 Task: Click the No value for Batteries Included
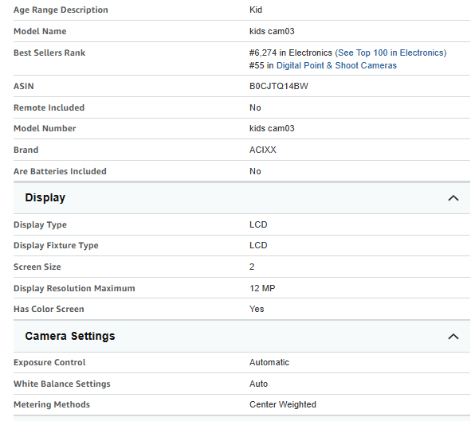(255, 171)
